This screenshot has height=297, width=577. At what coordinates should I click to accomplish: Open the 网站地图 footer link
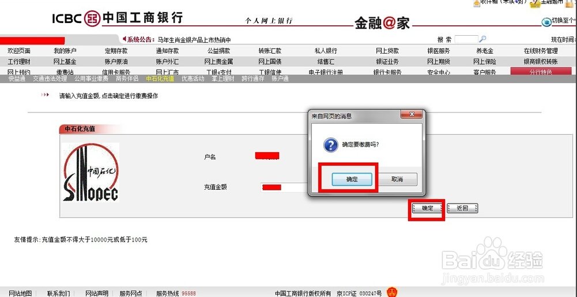click(20, 294)
